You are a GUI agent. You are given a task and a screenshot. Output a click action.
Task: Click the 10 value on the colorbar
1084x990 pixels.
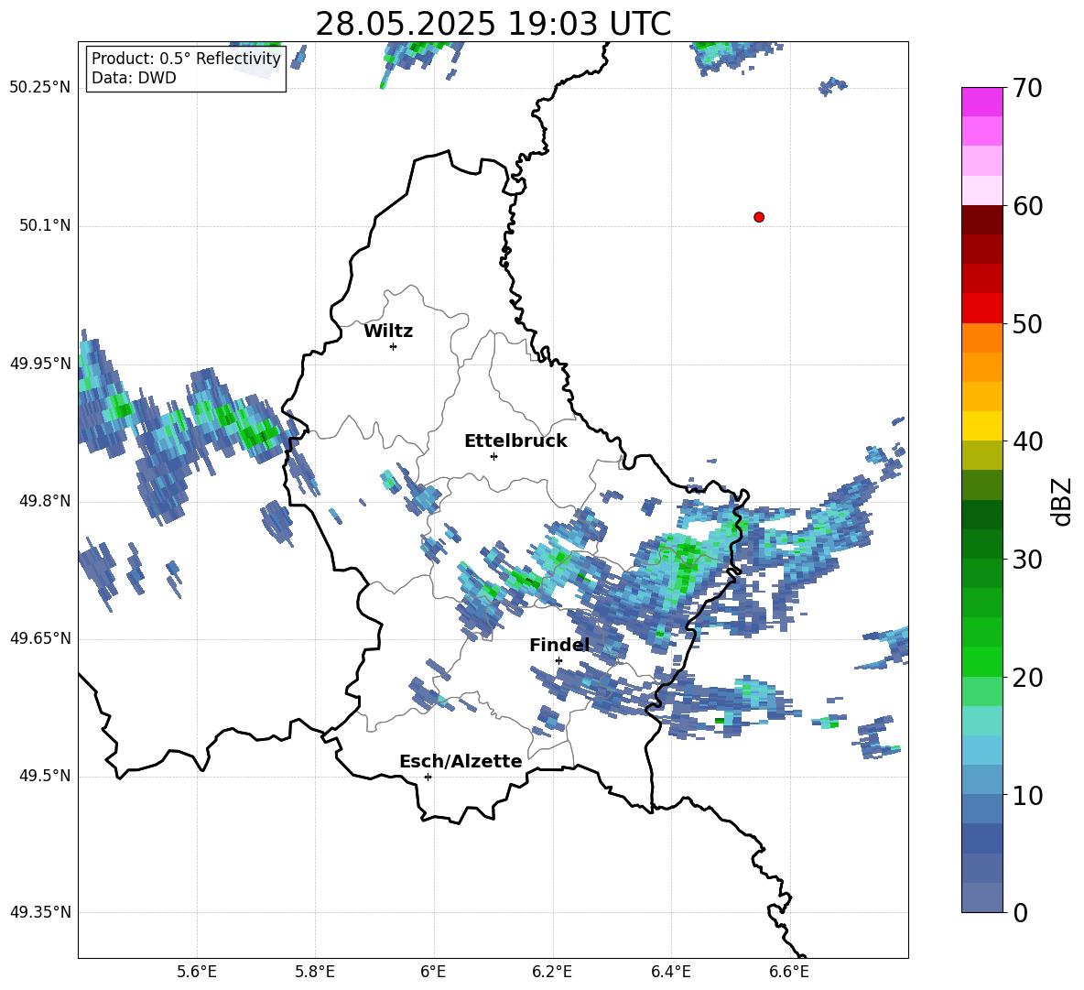point(1028,795)
